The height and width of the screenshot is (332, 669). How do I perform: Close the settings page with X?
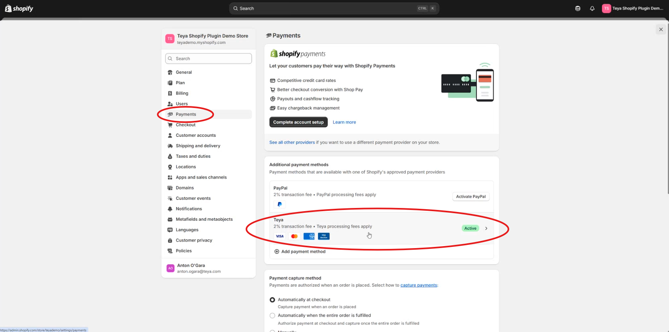click(661, 29)
